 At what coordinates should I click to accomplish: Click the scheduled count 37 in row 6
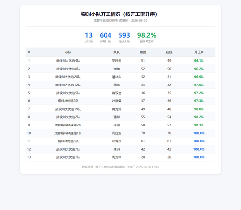[143, 101]
